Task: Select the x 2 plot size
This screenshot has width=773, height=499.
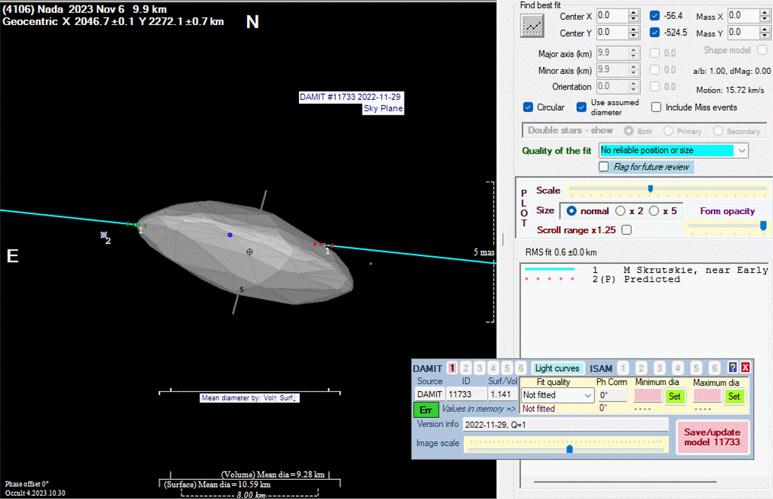Action: (x=620, y=211)
